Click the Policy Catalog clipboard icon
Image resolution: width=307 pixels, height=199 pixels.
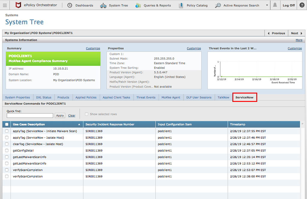coord(181,5)
